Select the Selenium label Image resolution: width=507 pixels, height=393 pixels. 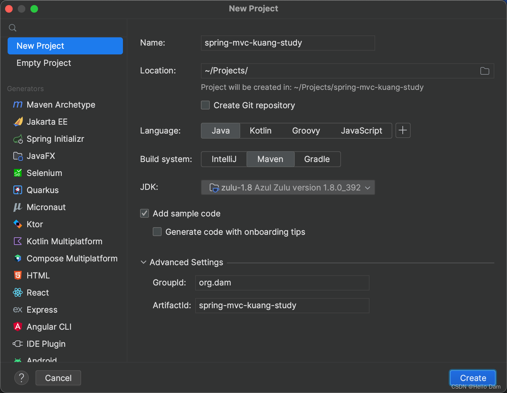(44, 173)
